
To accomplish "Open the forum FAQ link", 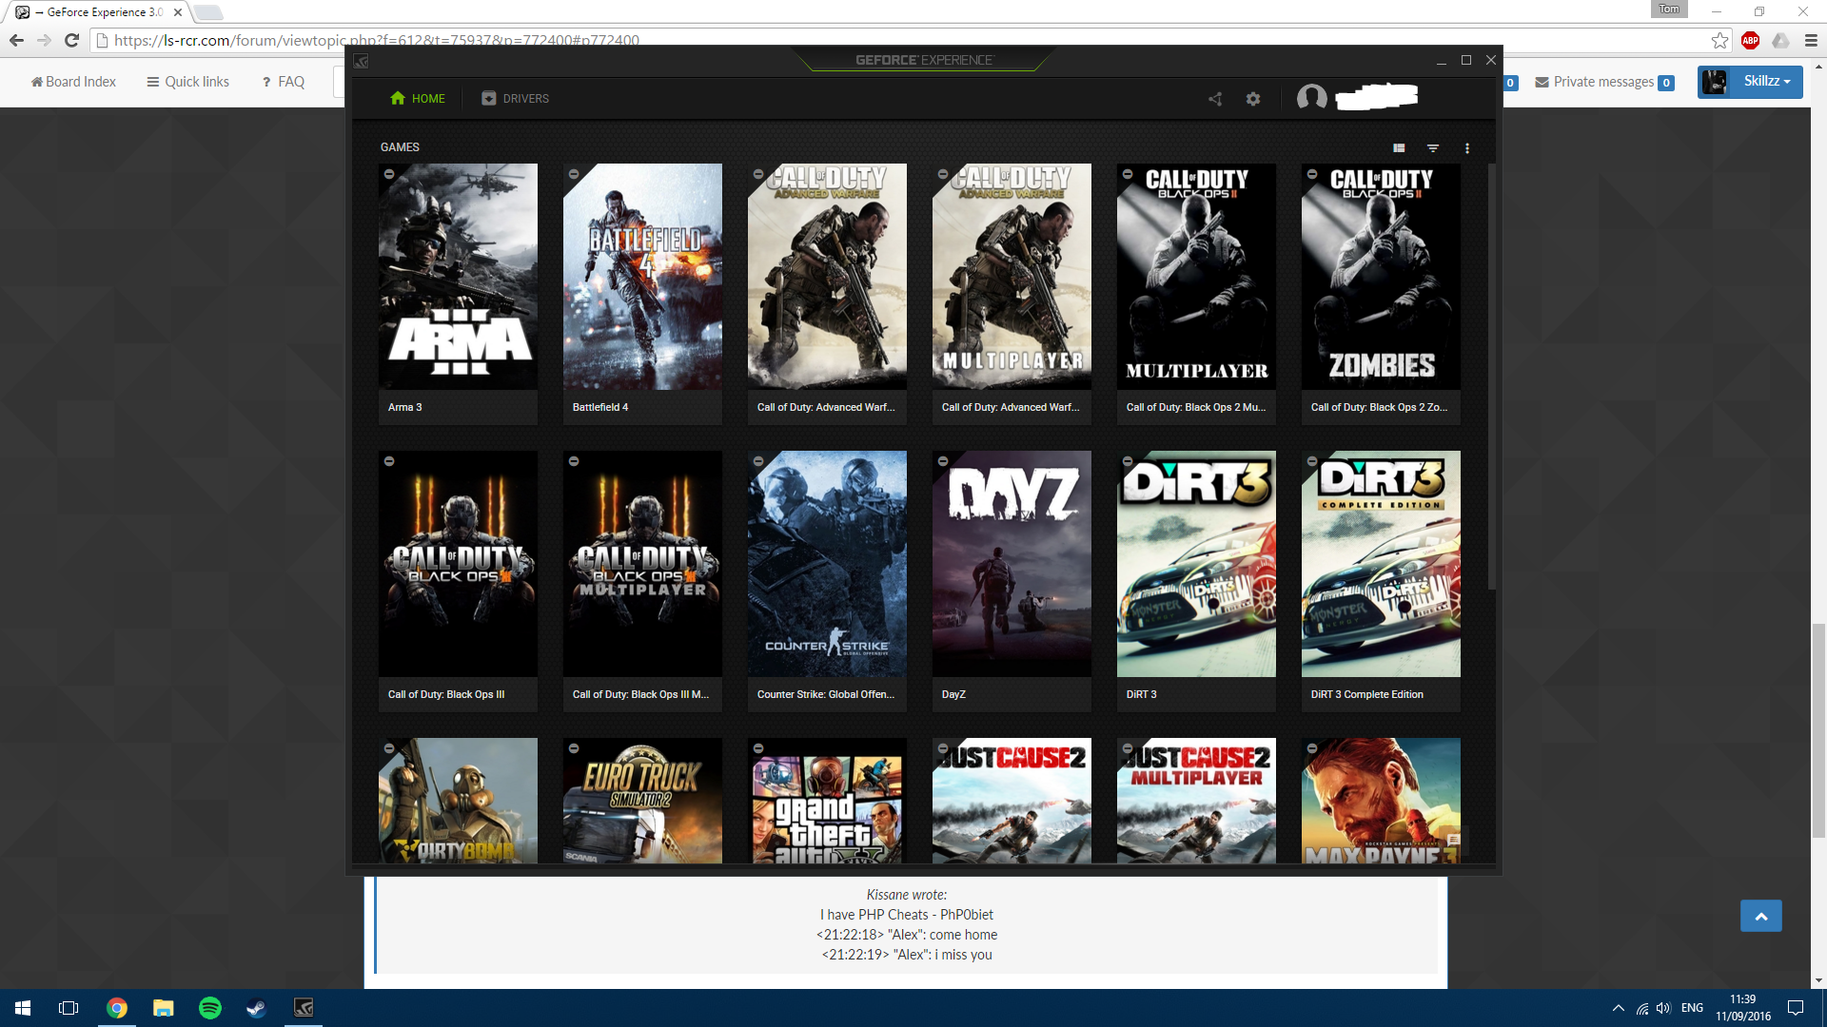I will [284, 82].
